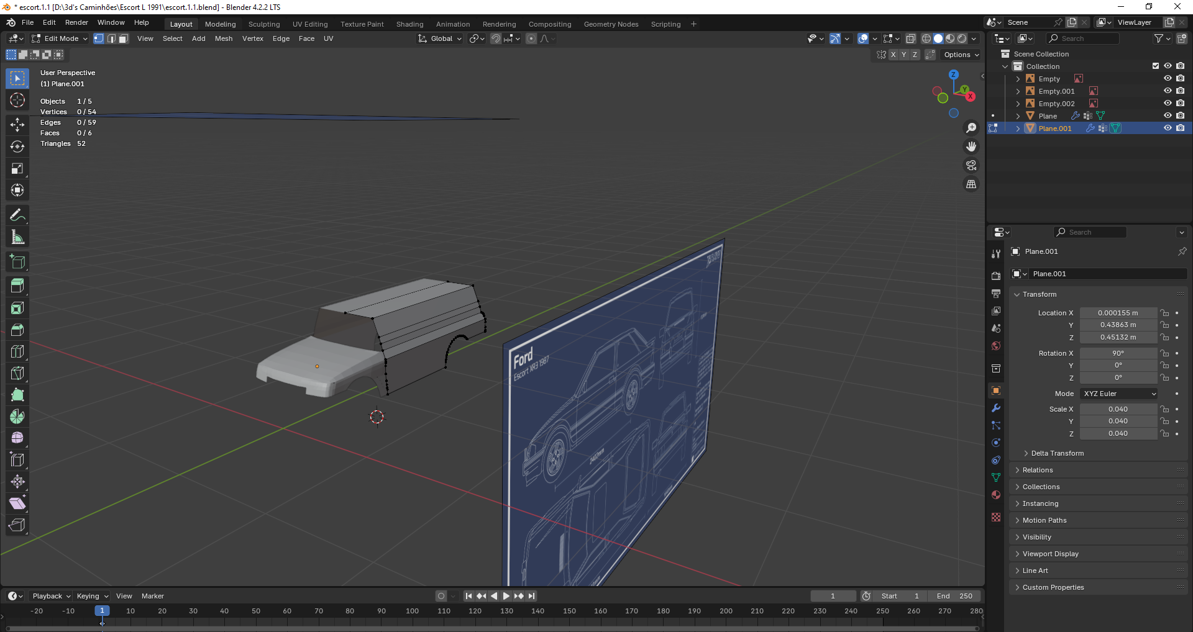The width and height of the screenshot is (1193, 632).
Task: Select the Annotate pencil tool
Action: (17, 215)
